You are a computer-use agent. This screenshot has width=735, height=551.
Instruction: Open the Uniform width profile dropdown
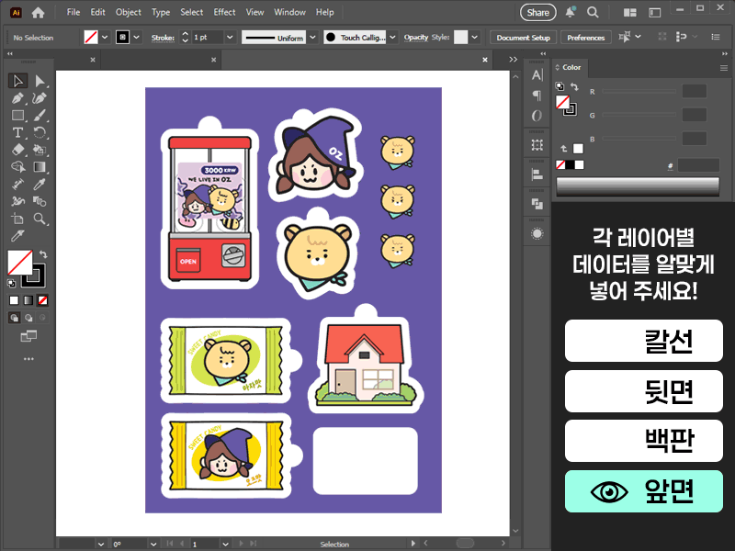click(313, 37)
